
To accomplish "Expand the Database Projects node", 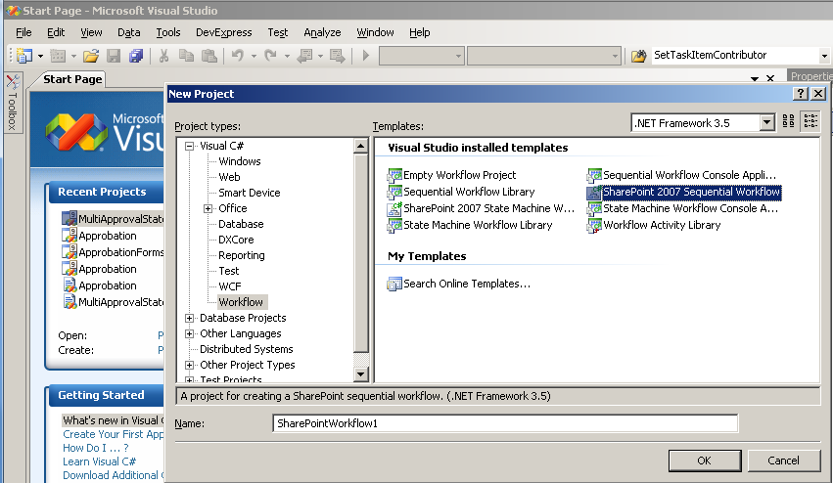I will tap(189, 318).
